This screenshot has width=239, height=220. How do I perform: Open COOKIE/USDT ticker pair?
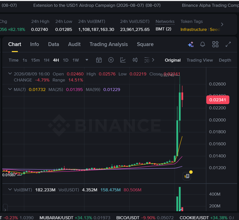(x=207, y=218)
